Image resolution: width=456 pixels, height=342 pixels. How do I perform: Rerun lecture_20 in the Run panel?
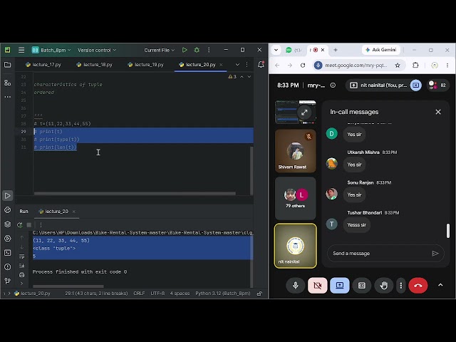[20, 225]
